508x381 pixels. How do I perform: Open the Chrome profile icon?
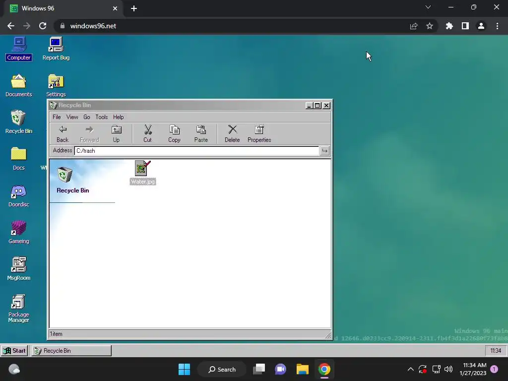click(481, 26)
